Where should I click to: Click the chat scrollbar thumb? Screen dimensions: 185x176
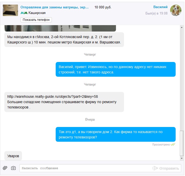pyautogui.click(x=182, y=143)
